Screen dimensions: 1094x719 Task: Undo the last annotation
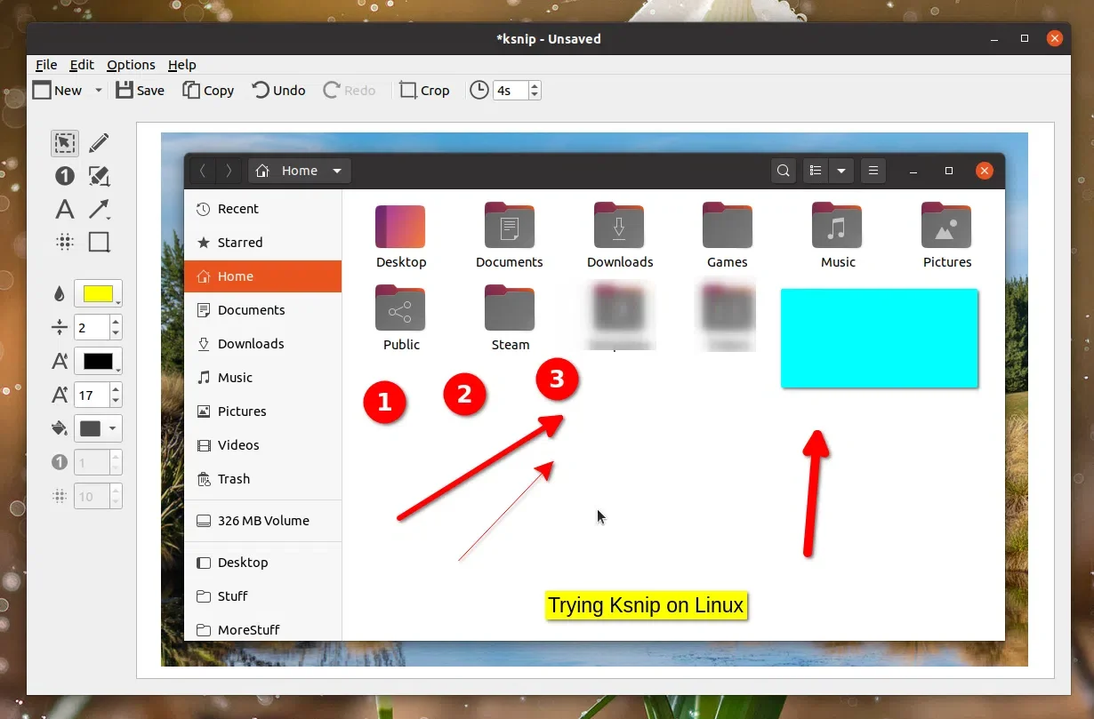point(278,90)
